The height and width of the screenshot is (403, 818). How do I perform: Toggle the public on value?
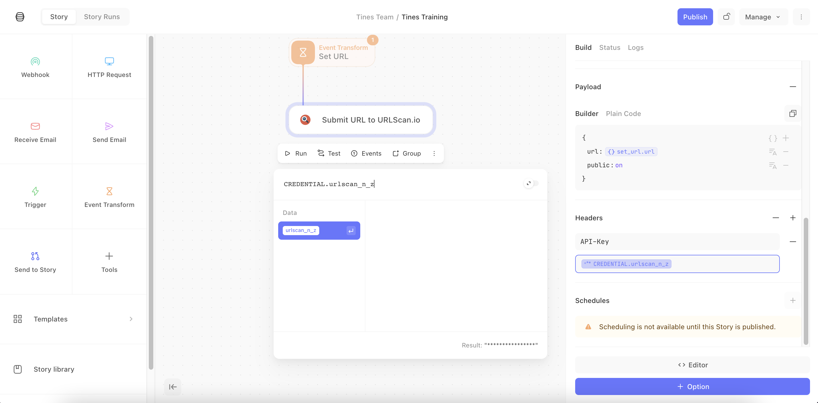[x=618, y=166]
